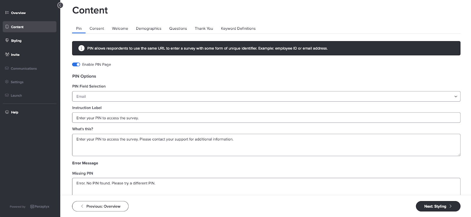
Task: Click the Launch icon in the sidebar
Action: click(7, 95)
